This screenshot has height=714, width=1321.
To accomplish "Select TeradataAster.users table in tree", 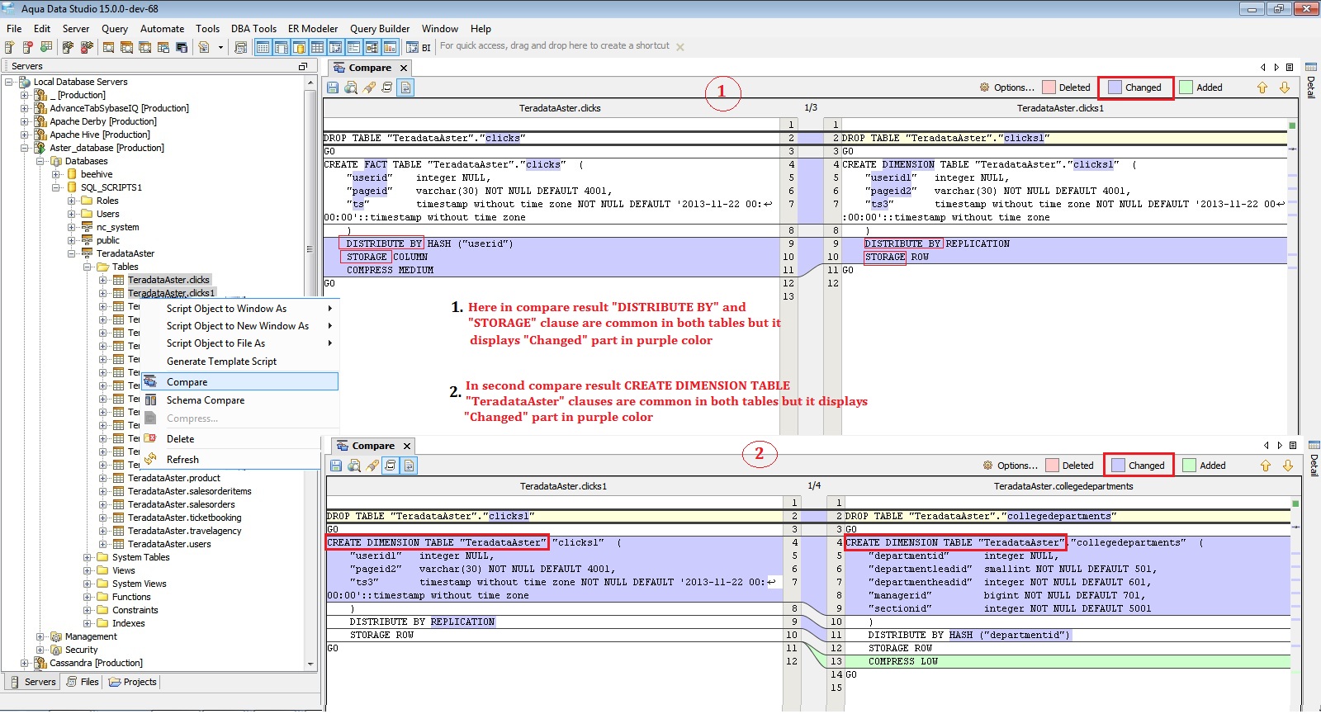I will coord(169,544).
